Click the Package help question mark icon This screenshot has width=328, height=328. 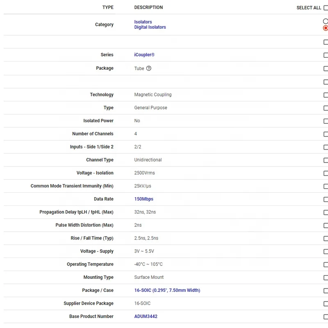coord(149,68)
